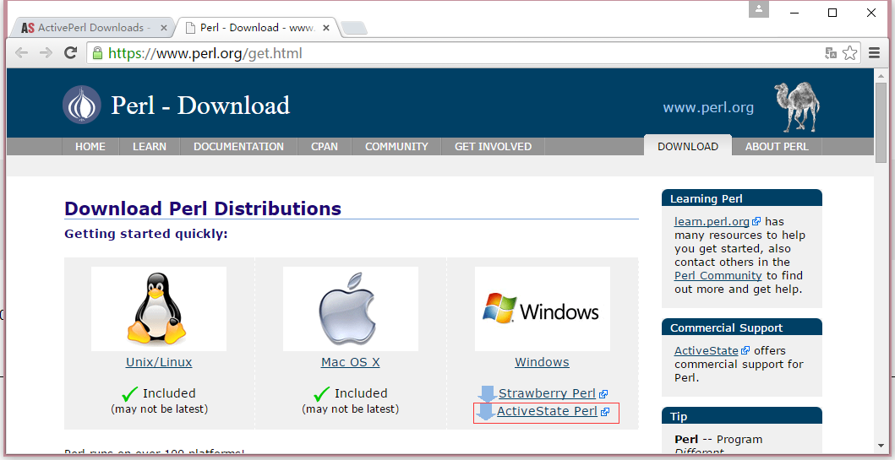Viewport: 895px width, 460px height.
Task: Select the DOWNLOAD nav tab
Action: pyautogui.click(x=688, y=146)
